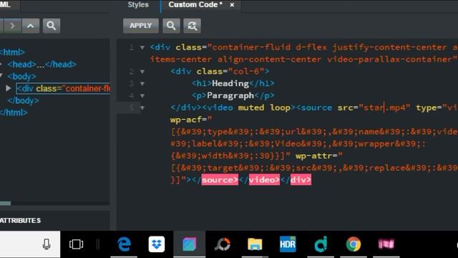Open the colorful square editor app in taskbar
458x258 pixels.
pyautogui.click(x=189, y=244)
